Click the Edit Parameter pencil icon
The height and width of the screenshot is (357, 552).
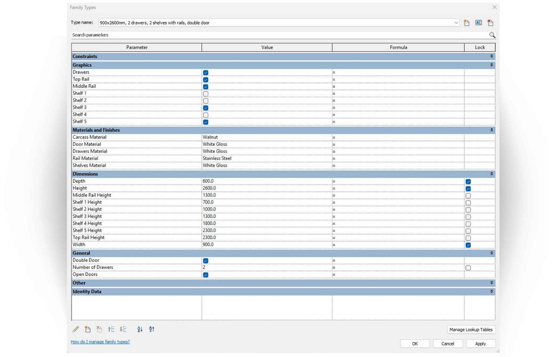pos(76,329)
